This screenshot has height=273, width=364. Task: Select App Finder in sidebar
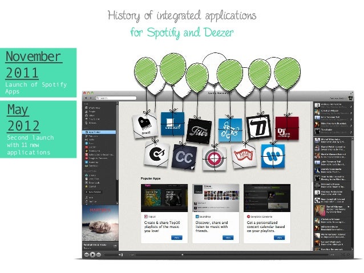(x=99, y=132)
